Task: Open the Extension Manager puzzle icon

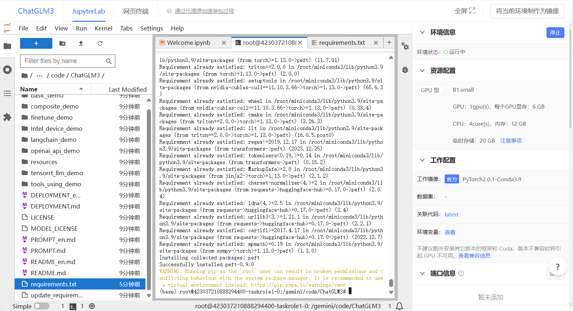Action: 7,117
